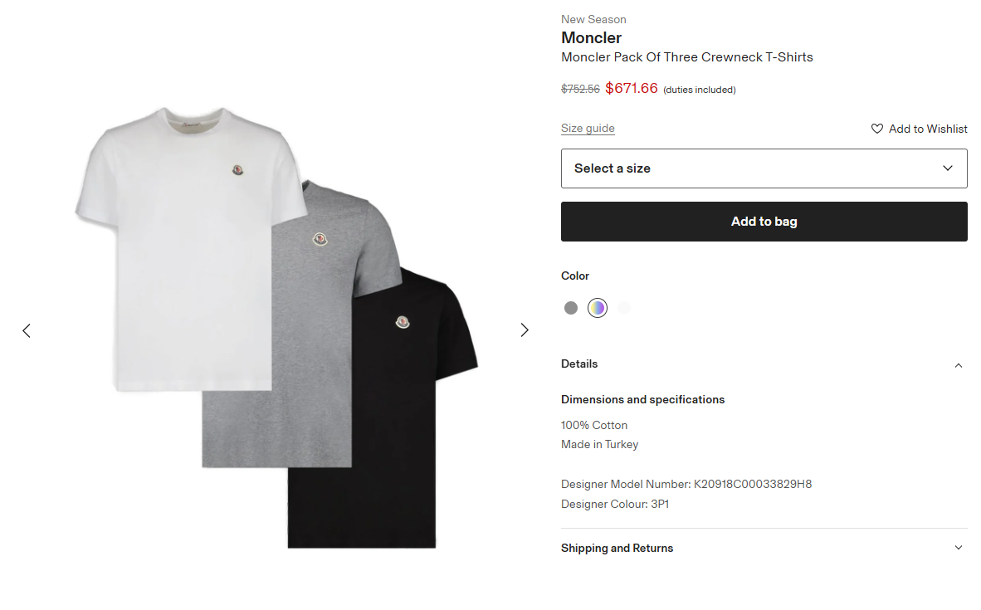The width and height of the screenshot is (981, 610).
Task: Click the sale price $671.66
Action: (632, 88)
